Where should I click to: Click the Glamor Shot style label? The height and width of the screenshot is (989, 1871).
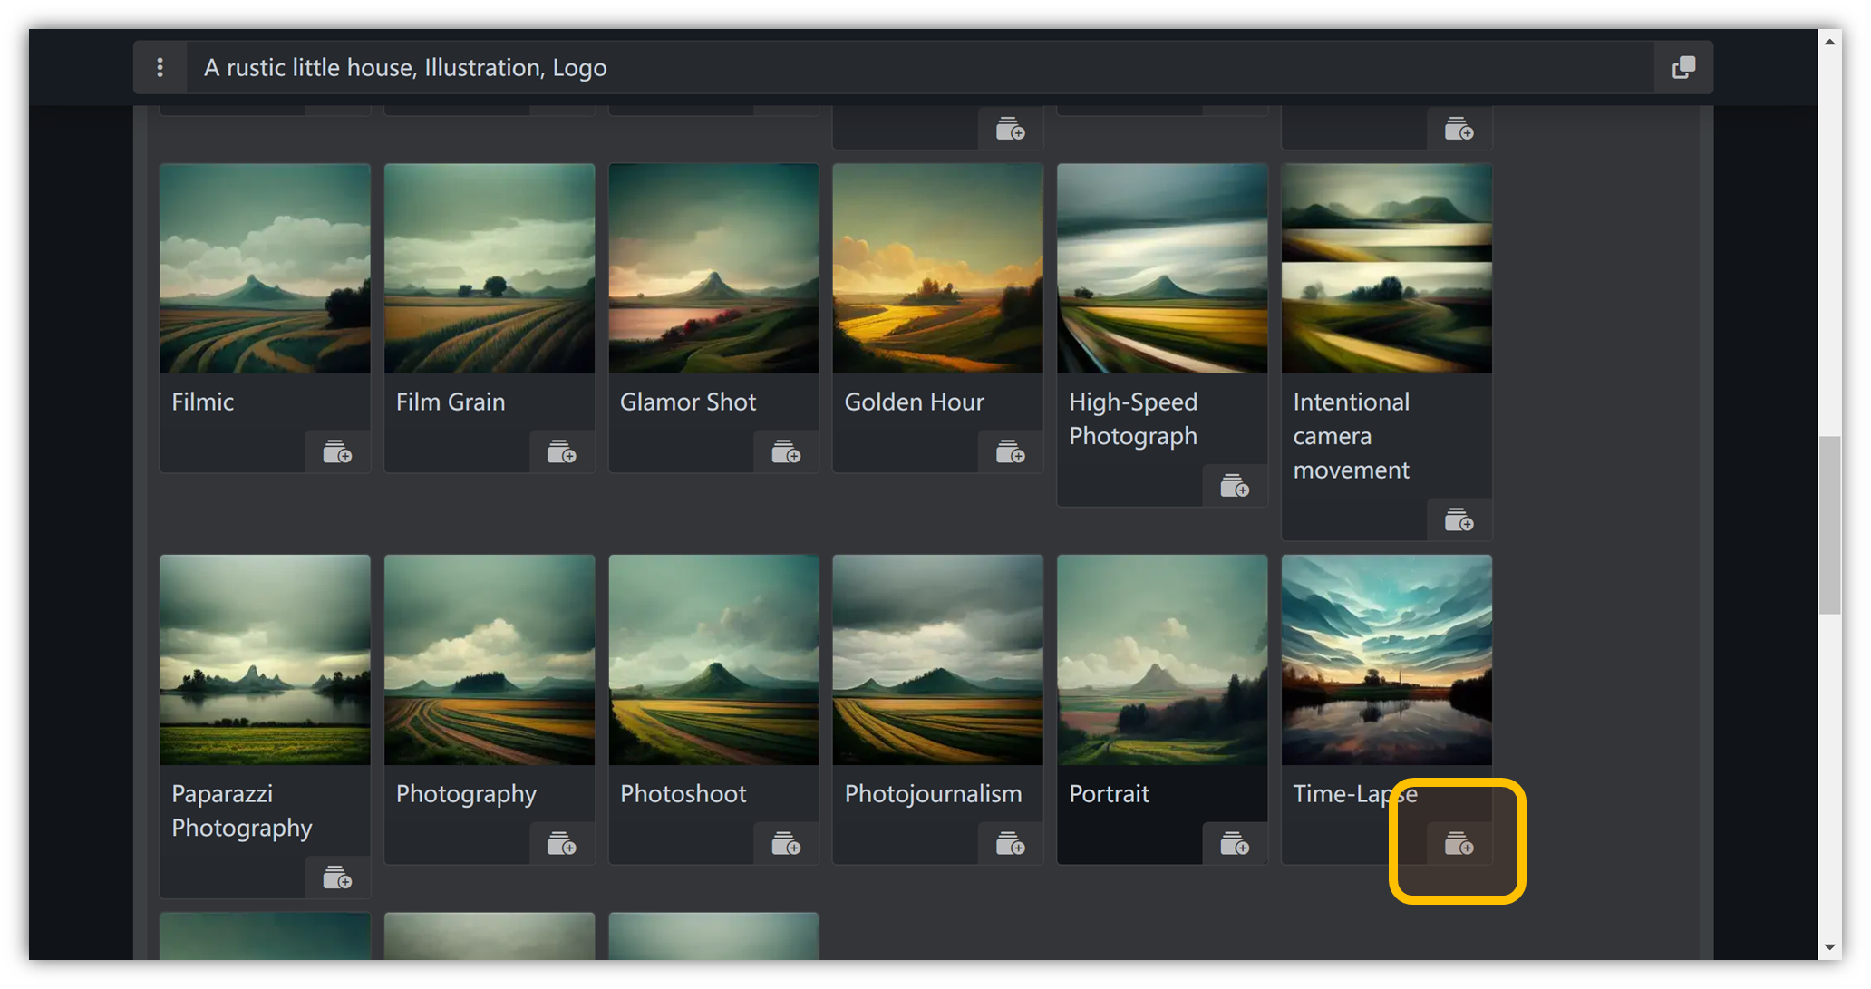tap(687, 402)
